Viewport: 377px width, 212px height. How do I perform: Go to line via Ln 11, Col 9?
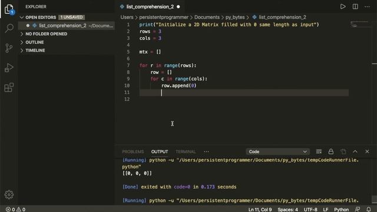(x=260, y=210)
